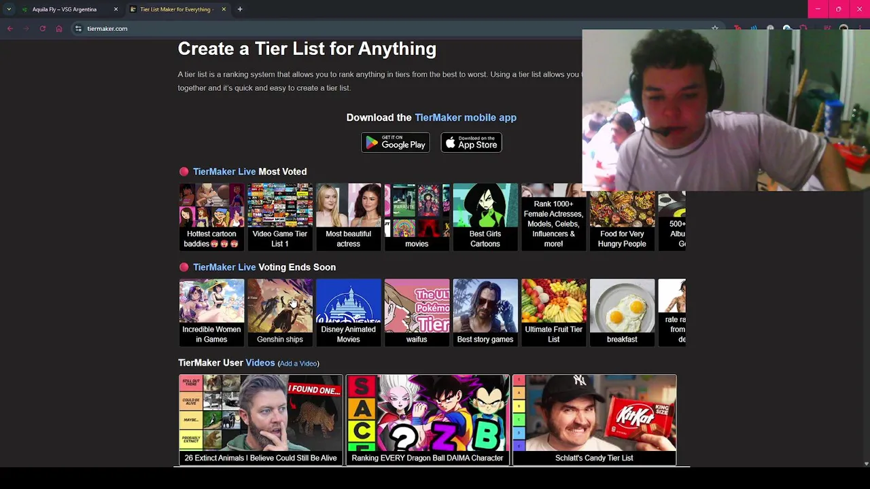Focus the tiermaker.com address bar
This screenshot has width=870, height=489.
coord(394,29)
